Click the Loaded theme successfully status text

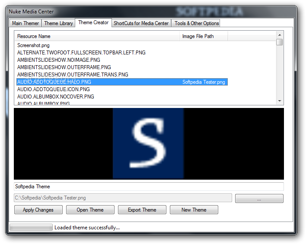coord(87,228)
